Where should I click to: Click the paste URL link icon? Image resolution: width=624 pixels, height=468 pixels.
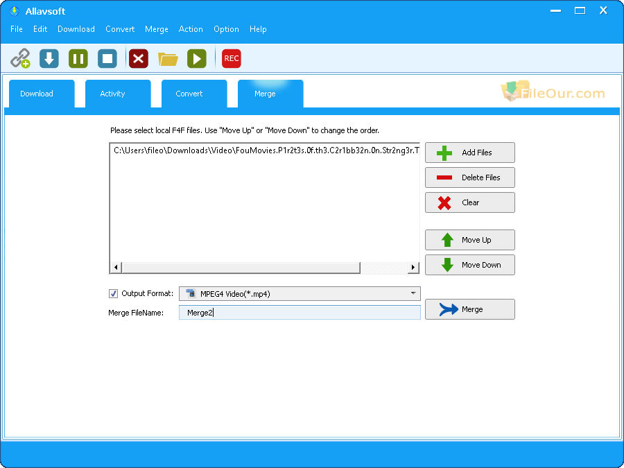pyautogui.click(x=20, y=58)
